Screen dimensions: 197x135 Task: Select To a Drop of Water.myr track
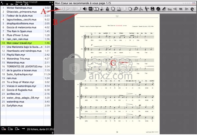(x=26, y=82)
